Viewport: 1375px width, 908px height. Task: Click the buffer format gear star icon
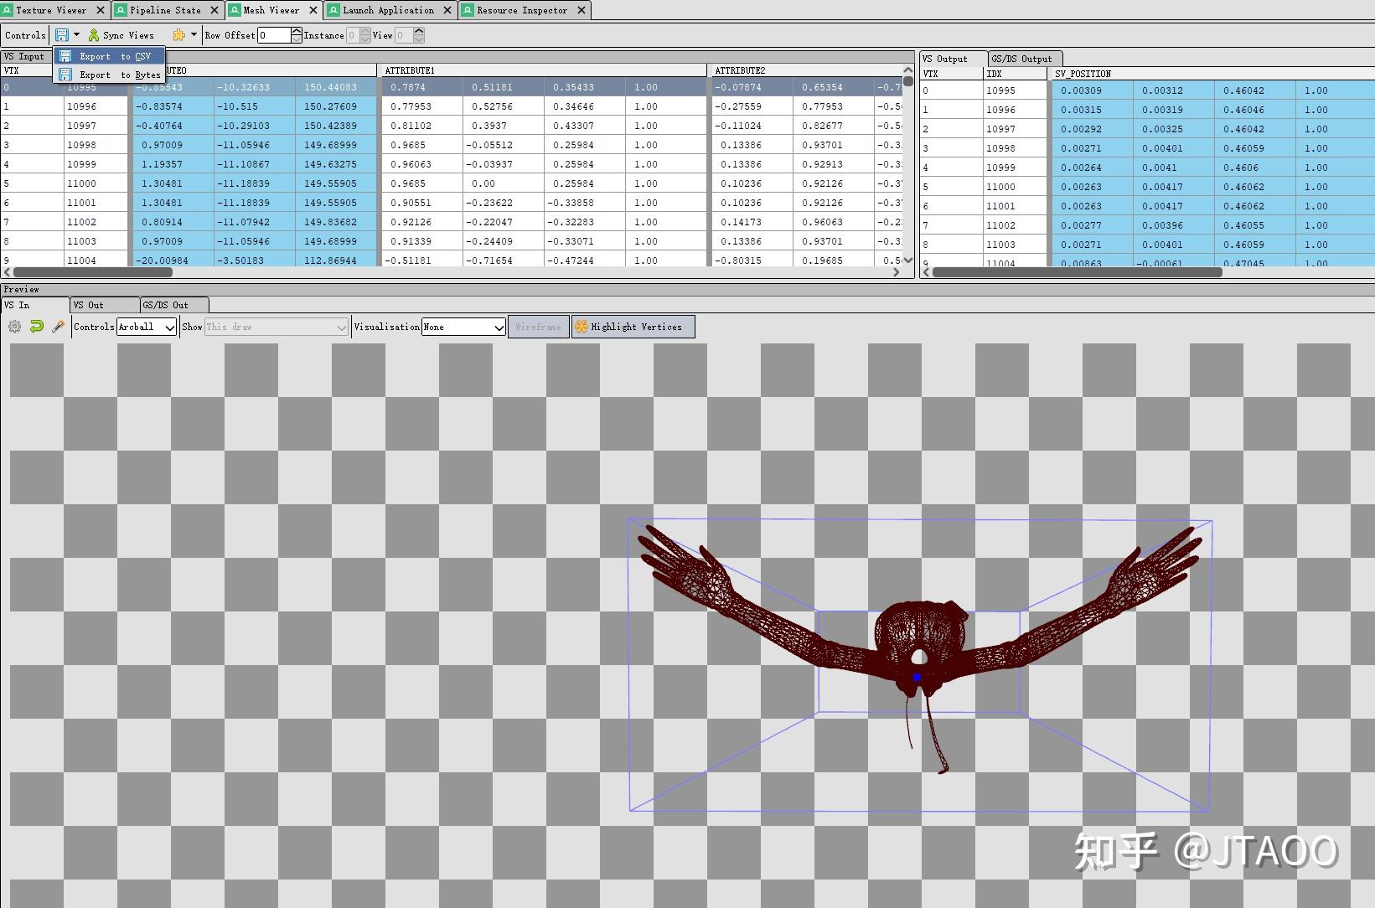tap(178, 35)
